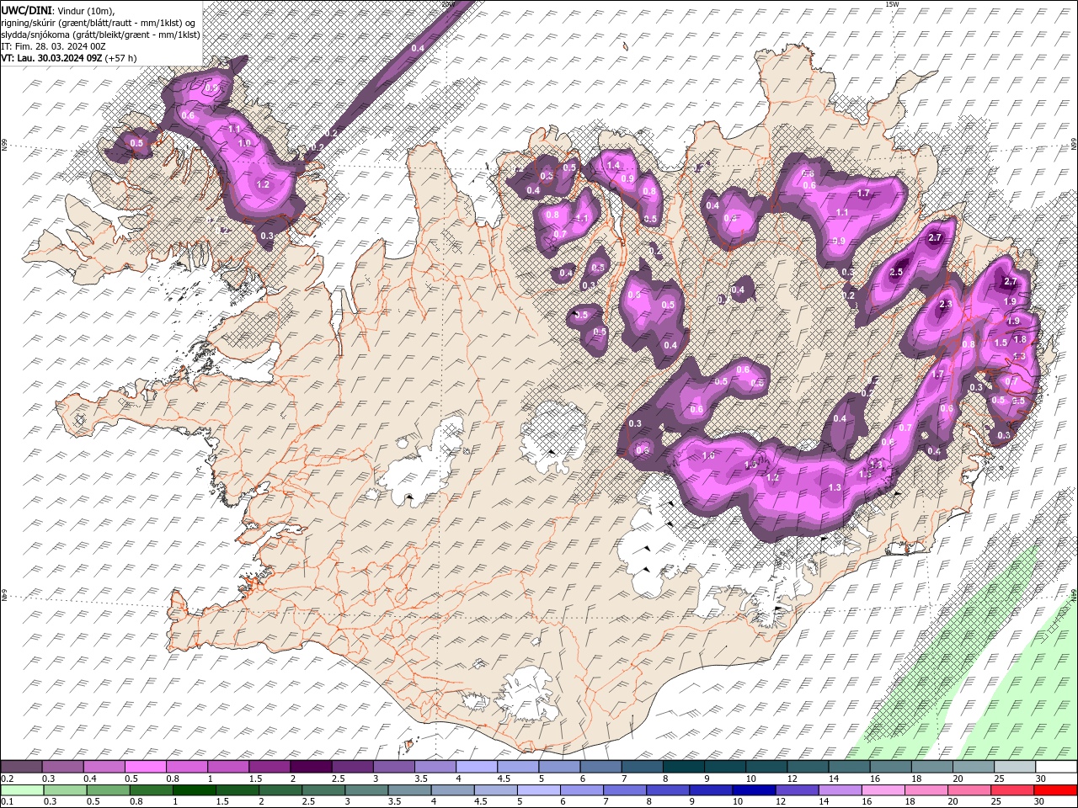
Task: Pick the lavender 14 swatch, lower legend
Action: (840, 790)
